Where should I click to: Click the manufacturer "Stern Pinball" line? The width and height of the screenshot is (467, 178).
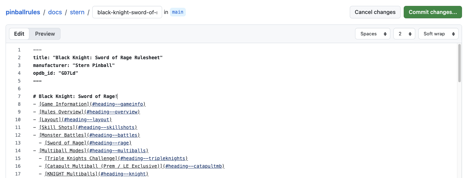(x=74, y=65)
